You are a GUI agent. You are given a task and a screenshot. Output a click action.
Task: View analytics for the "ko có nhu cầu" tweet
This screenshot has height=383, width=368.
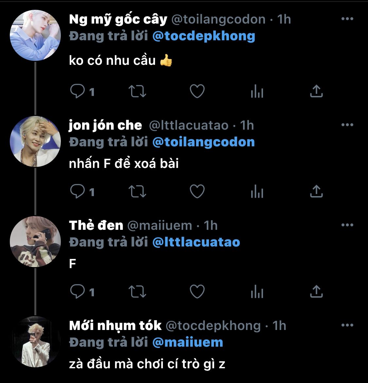[257, 91]
